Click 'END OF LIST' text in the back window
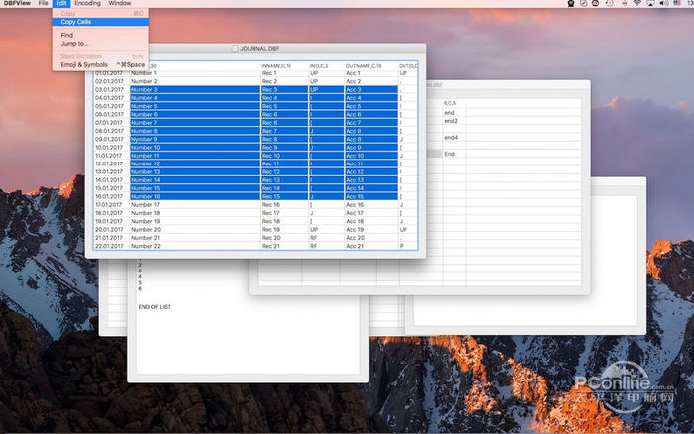The image size is (694, 434). coord(155,307)
